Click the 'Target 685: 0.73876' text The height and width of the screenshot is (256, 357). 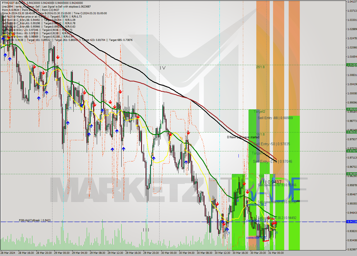click(x=121, y=40)
